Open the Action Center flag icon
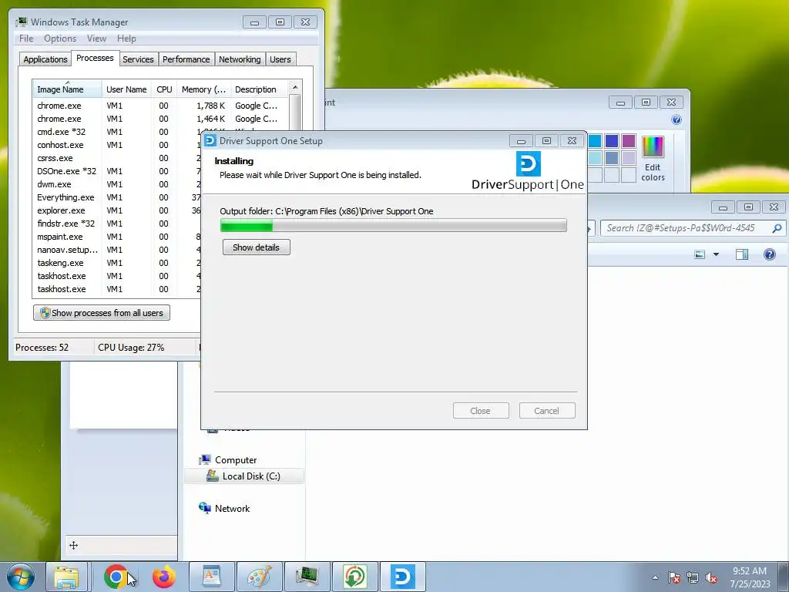Screen dimensions: 789x592 coord(674,577)
